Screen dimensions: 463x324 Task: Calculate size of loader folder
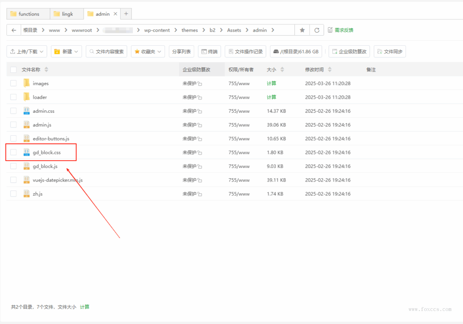(x=271, y=97)
